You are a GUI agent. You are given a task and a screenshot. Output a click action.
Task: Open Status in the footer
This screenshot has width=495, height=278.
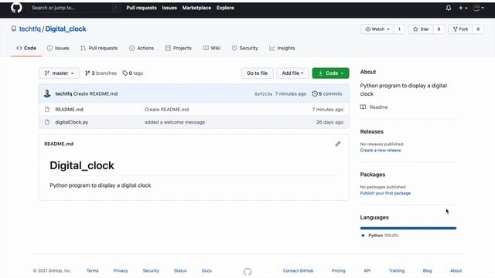[180, 271]
